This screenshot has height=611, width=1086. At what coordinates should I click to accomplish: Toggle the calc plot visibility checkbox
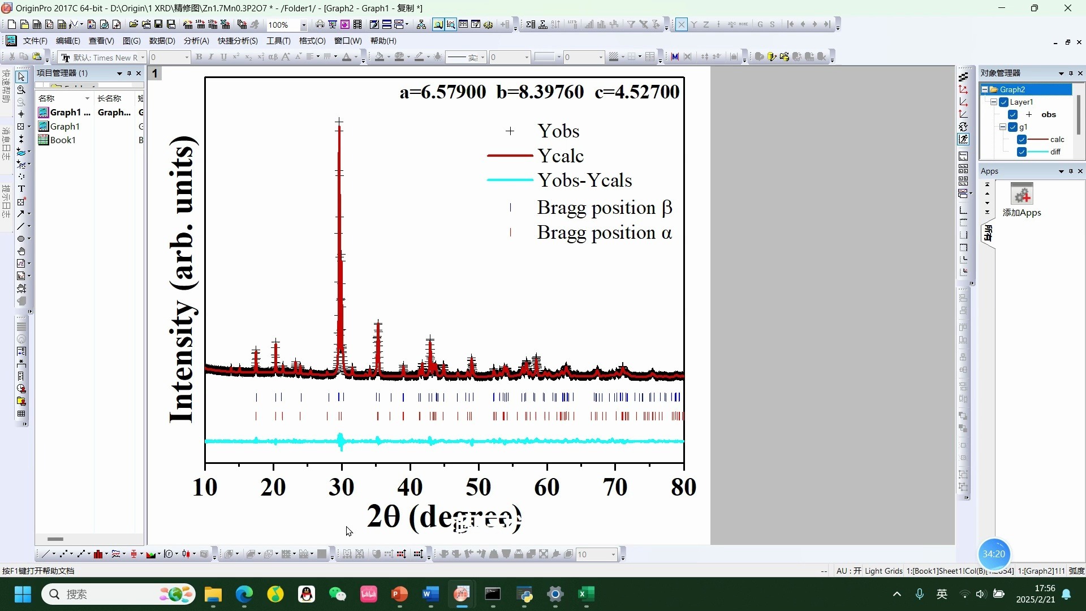pyautogui.click(x=1022, y=139)
